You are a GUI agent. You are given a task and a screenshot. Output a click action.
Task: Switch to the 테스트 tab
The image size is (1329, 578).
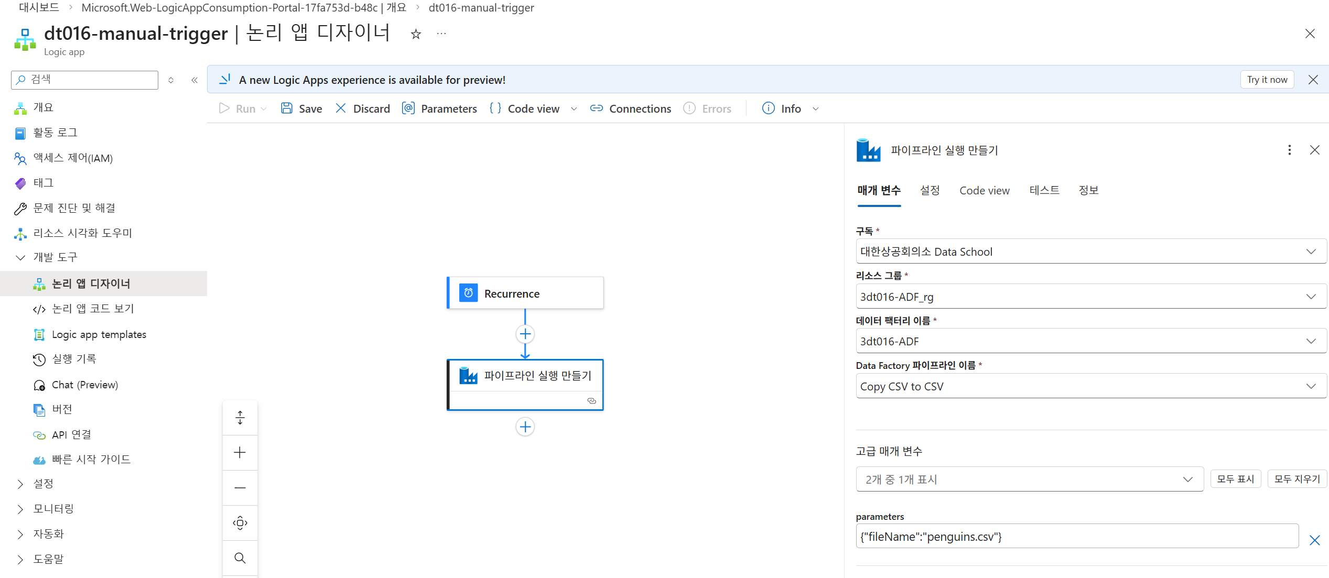(x=1044, y=191)
